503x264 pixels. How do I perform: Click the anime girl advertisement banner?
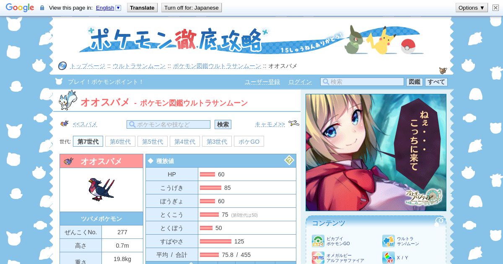[x=376, y=153]
